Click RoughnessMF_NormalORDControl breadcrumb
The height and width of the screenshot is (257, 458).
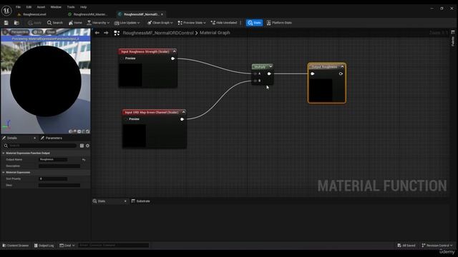(x=158, y=33)
